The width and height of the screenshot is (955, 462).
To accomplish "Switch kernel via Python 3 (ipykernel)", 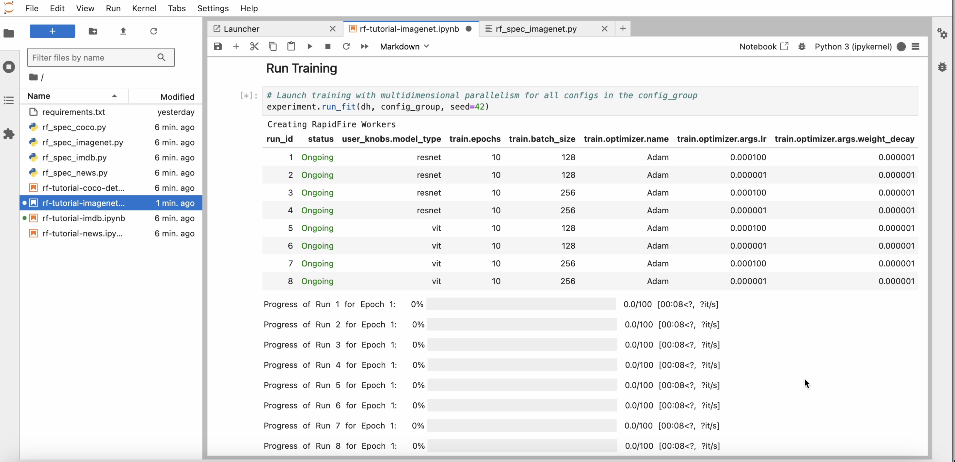I will pos(853,46).
